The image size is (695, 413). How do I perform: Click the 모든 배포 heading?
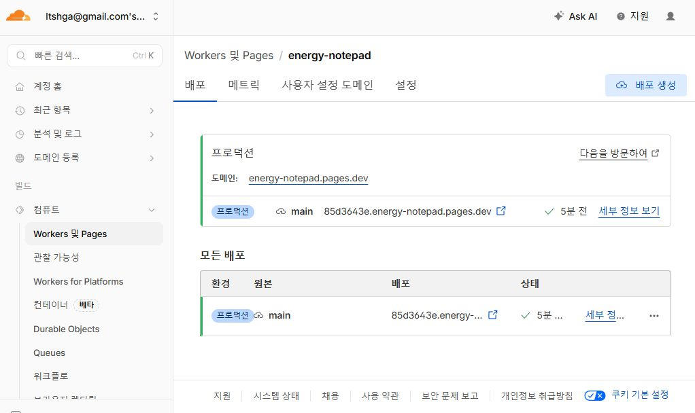(222, 255)
